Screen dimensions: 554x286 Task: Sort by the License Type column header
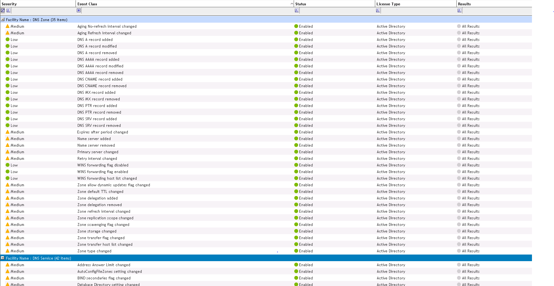tap(388, 4)
